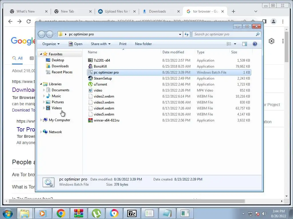The width and height of the screenshot is (293, 219).
Task: Expand the Network tree node
Action: pos(41,132)
